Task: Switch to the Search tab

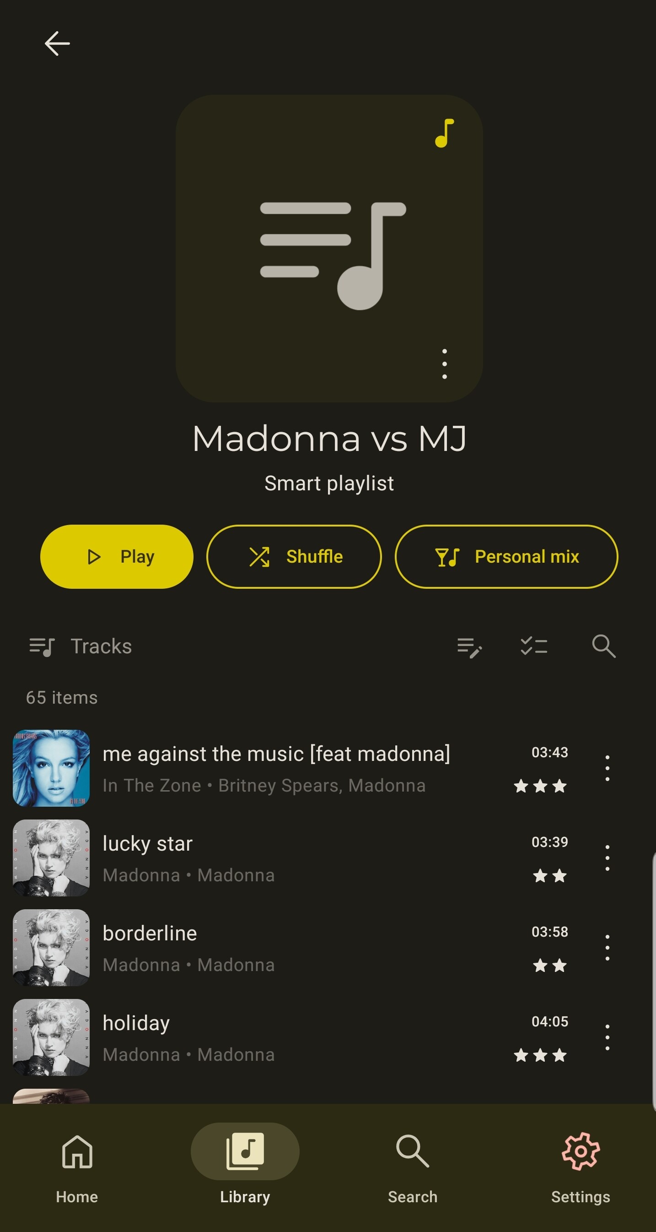Action: 412,1167
